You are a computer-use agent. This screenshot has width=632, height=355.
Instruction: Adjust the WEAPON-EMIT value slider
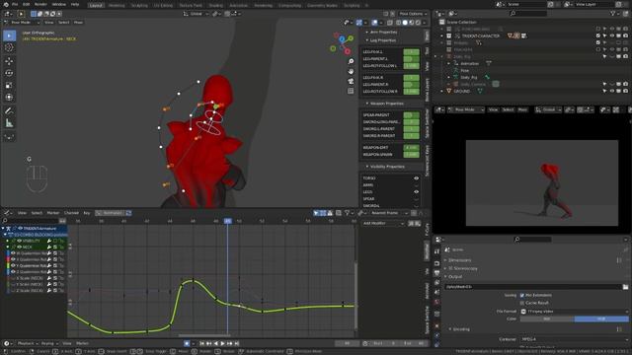click(411, 148)
